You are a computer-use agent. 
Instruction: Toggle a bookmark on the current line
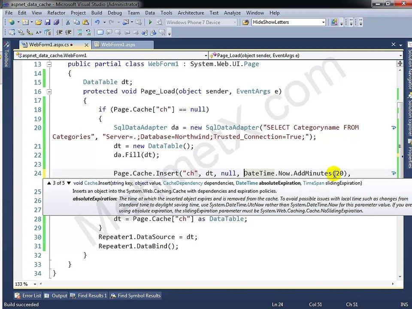pos(100,32)
